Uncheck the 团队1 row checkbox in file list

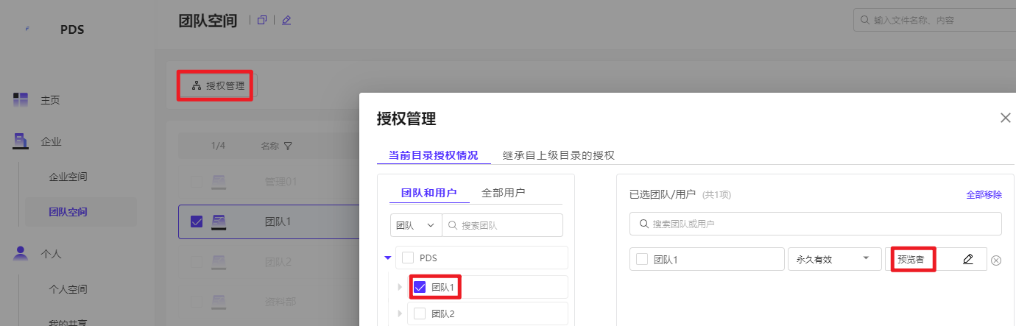click(x=197, y=222)
